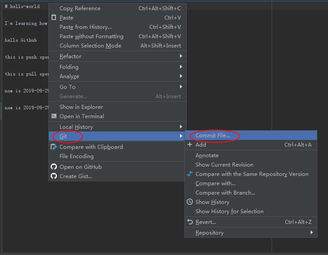Open the Folding menu entry

click(118, 67)
